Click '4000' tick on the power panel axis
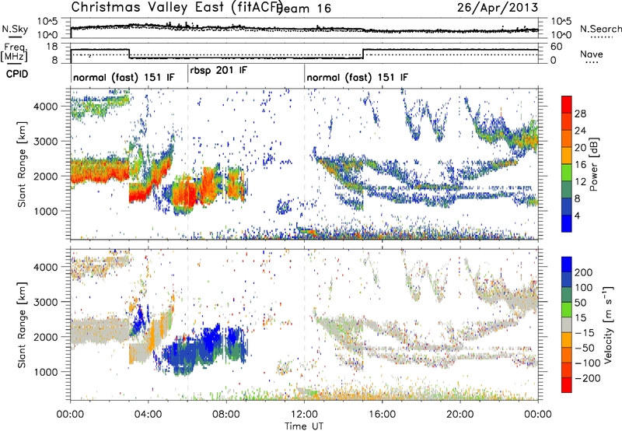The height and width of the screenshot is (431, 622). point(46,107)
